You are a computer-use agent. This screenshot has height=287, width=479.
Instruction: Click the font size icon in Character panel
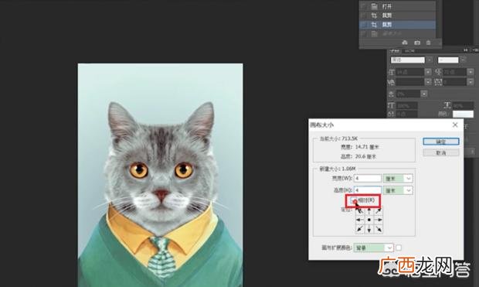click(x=392, y=72)
